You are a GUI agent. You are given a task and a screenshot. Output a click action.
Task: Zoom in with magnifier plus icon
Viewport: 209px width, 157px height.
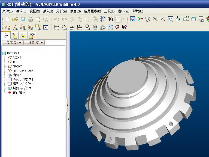(x=155, y=19)
